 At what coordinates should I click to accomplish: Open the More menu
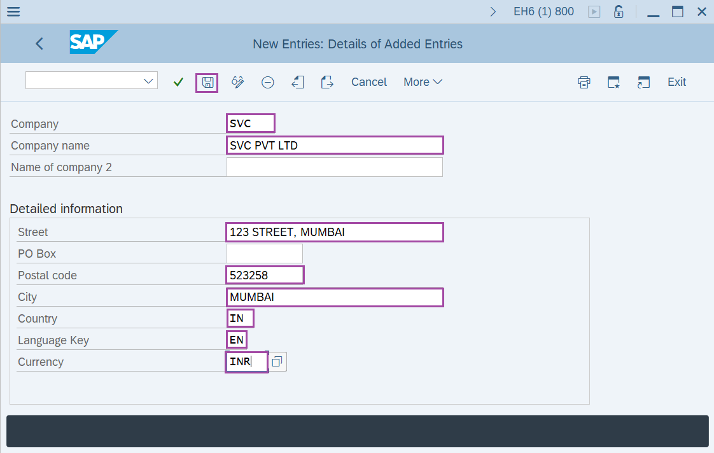pyautogui.click(x=417, y=82)
